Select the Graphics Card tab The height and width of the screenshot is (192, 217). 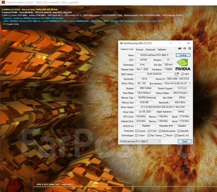127,49
